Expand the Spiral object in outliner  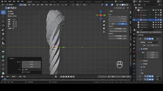pyautogui.click(x=138, y=15)
